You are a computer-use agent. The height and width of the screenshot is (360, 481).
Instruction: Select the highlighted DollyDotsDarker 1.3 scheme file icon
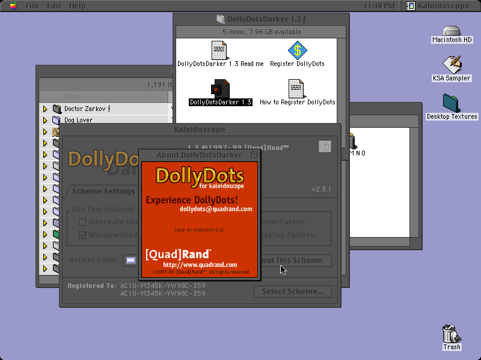(x=220, y=89)
